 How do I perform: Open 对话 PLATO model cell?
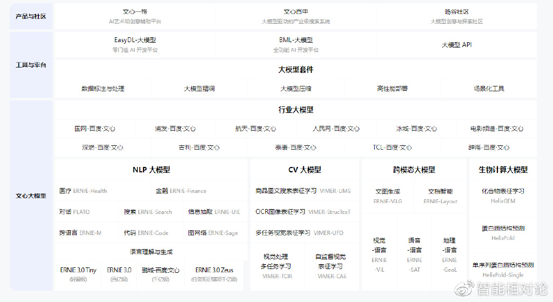[87, 212]
